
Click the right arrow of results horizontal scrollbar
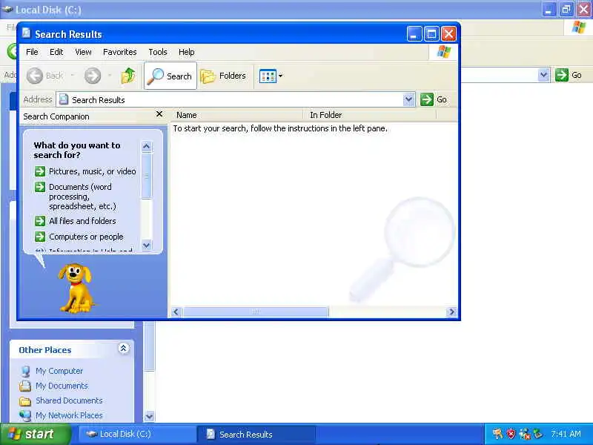[x=451, y=311]
